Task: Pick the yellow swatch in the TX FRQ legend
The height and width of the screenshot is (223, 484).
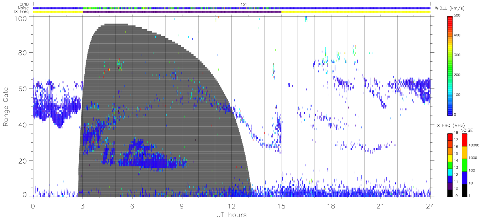Action: click(x=450, y=157)
